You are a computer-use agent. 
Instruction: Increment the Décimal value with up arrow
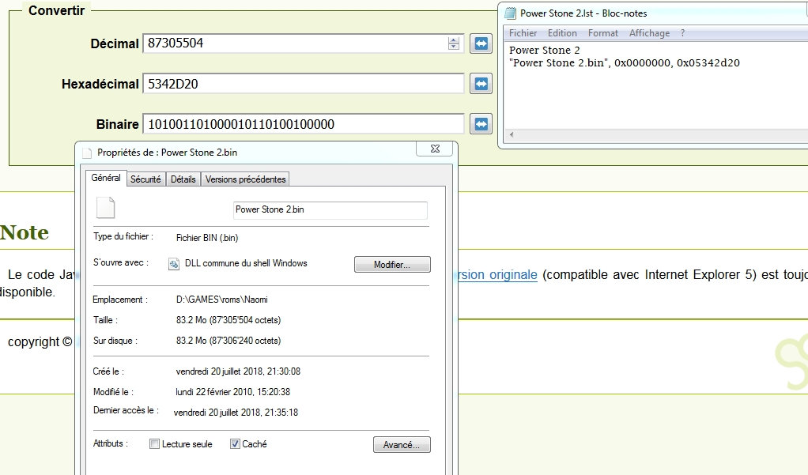coord(454,40)
